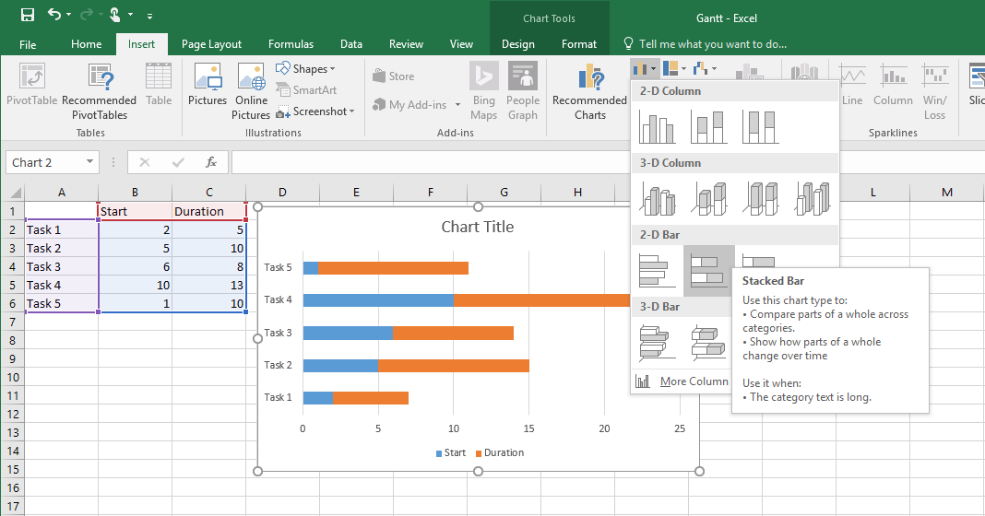The height and width of the screenshot is (516, 985).
Task: Select column B header
Action: click(135, 192)
